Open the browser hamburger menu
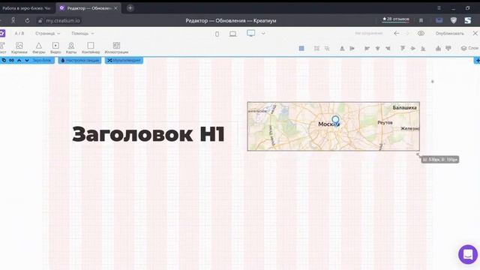 tap(439, 8)
